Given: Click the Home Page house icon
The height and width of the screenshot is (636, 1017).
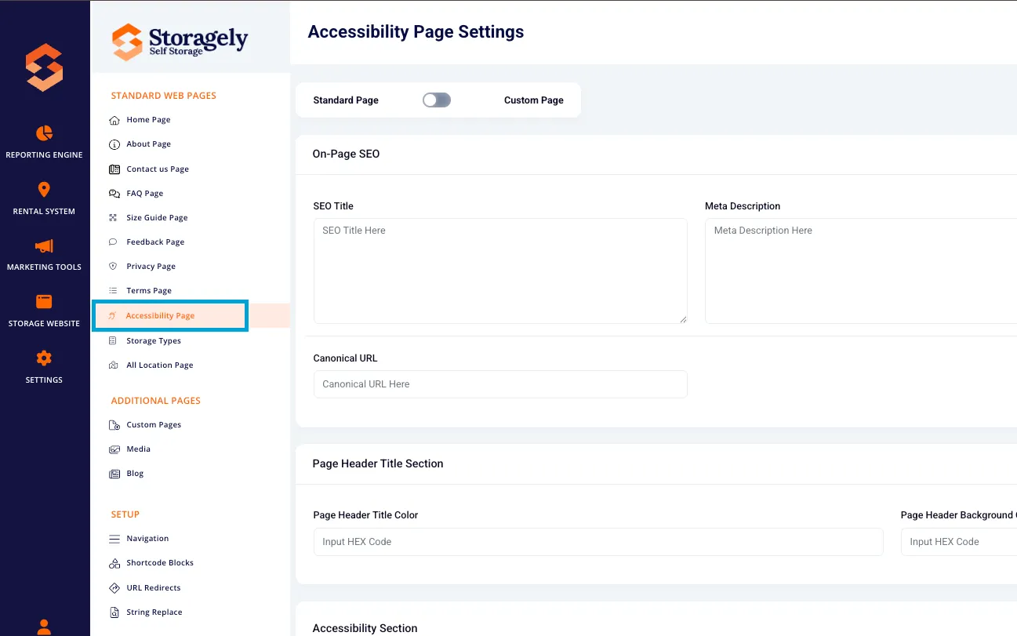Looking at the screenshot, I should tap(114, 120).
